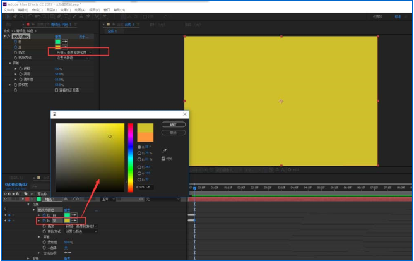Click eyedropper beside green swatch in timeline

pos(74,215)
